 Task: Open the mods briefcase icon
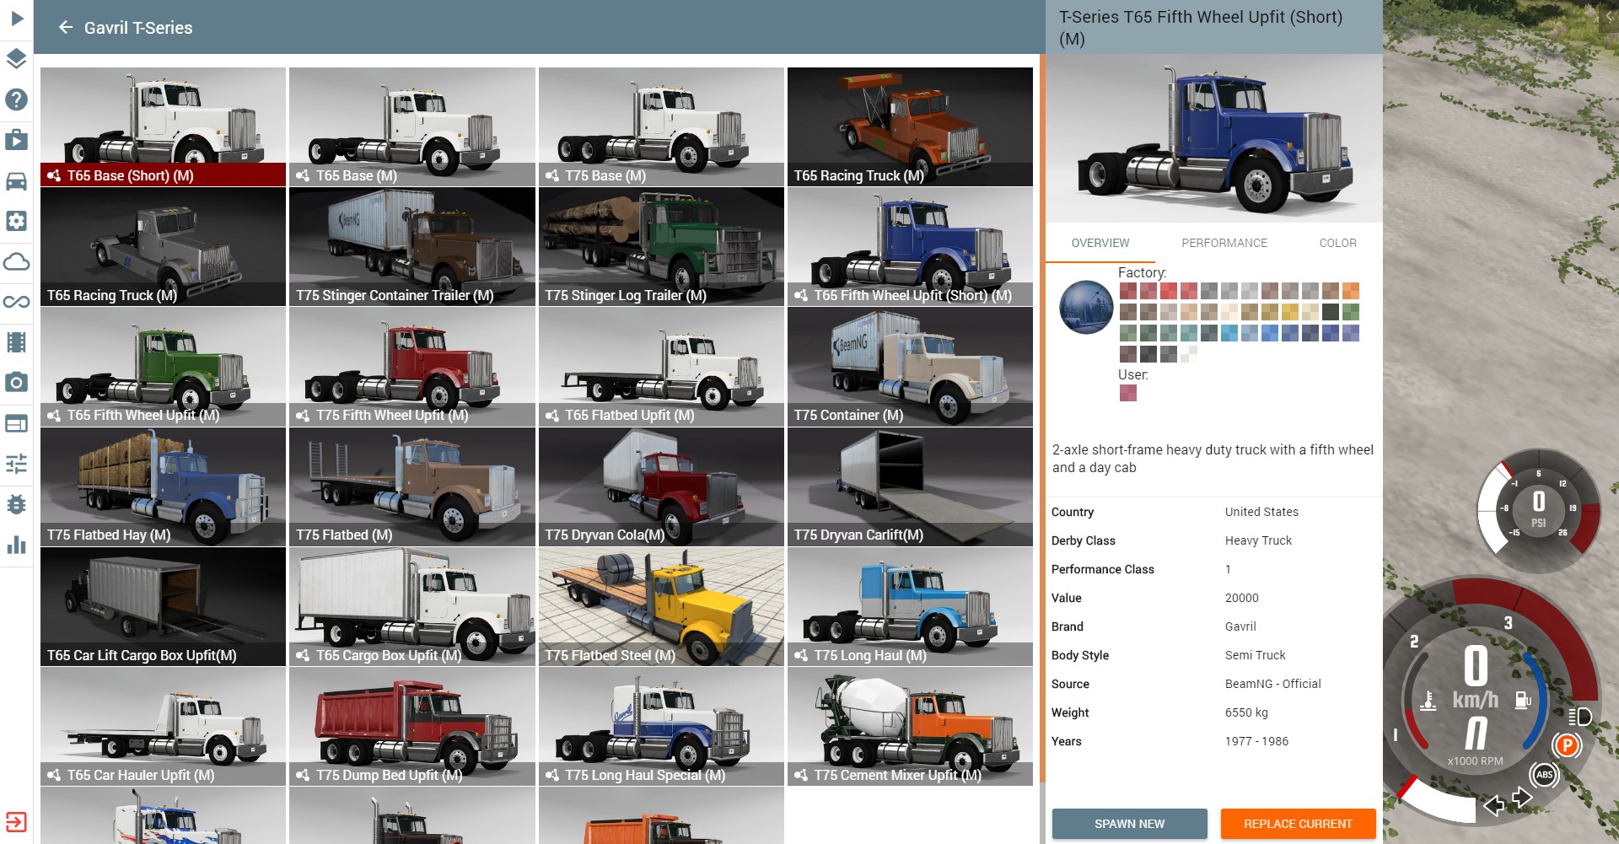click(x=16, y=139)
